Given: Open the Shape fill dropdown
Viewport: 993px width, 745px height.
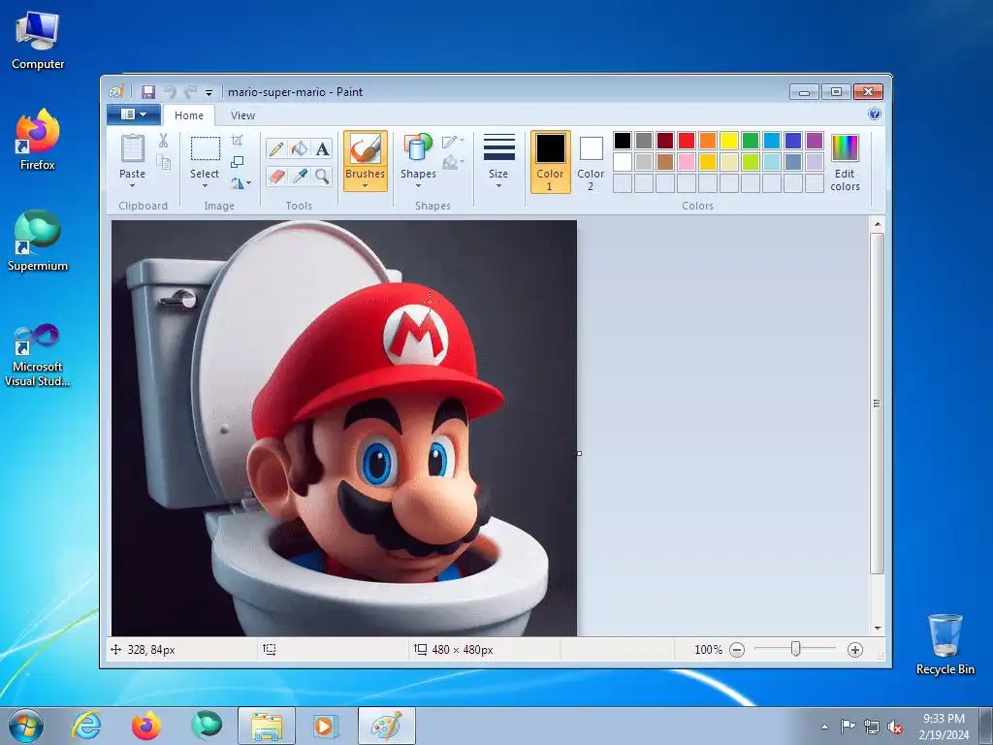Looking at the screenshot, I should [x=454, y=163].
